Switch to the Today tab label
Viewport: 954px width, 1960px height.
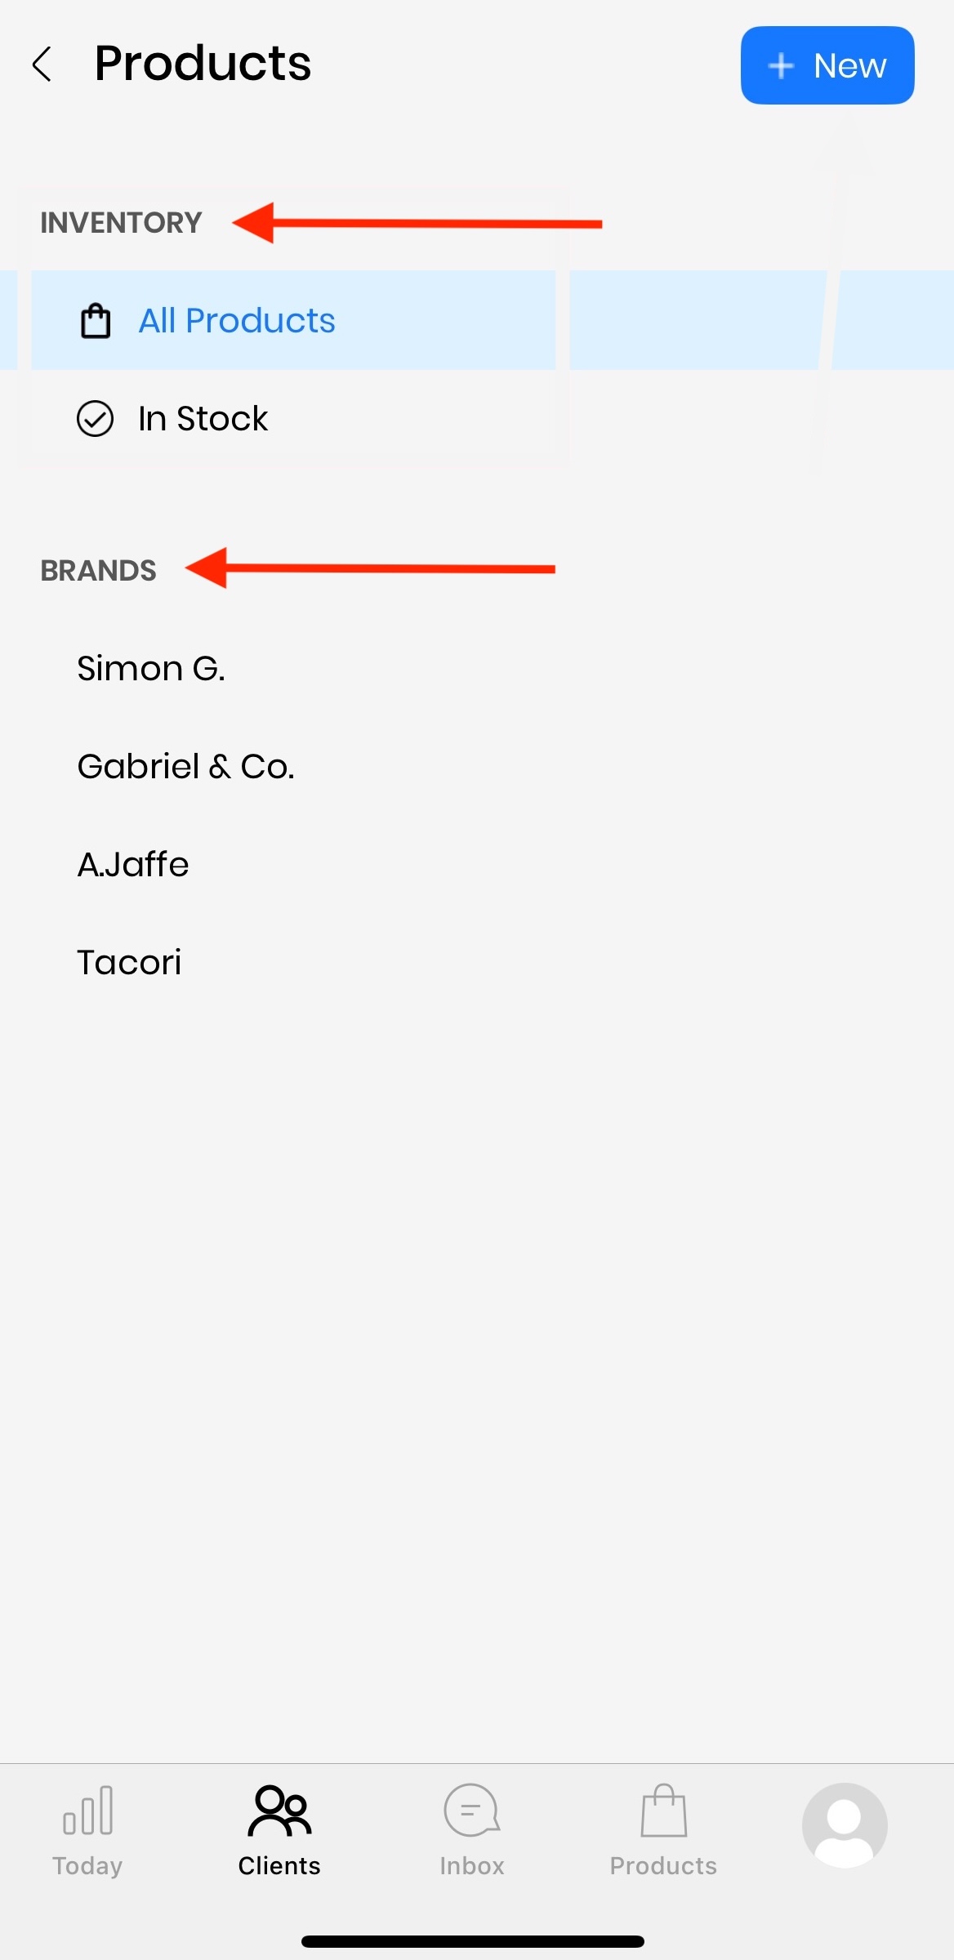coord(88,1866)
